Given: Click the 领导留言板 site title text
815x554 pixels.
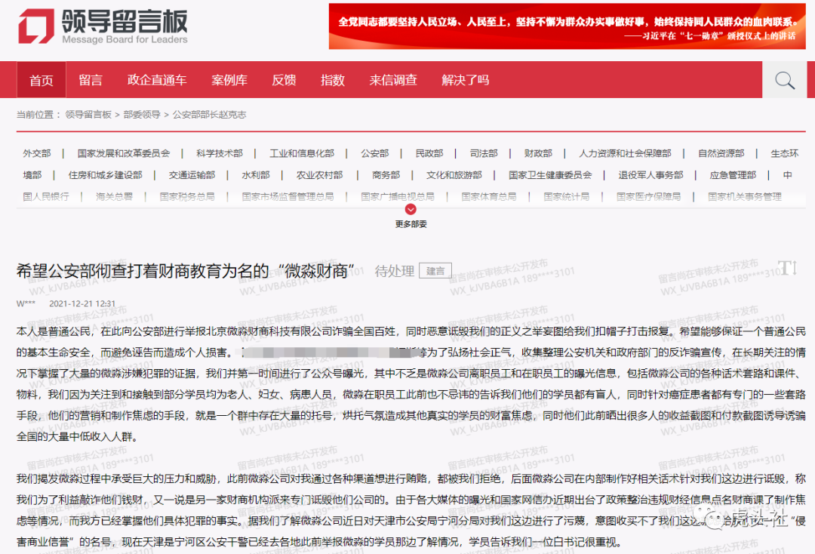Looking at the screenshot, I should click(x=125, y=21).
